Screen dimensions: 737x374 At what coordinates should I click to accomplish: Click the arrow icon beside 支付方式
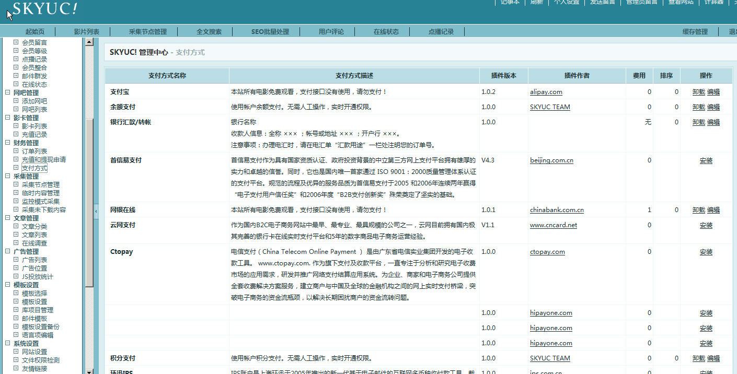click(16, 168)
